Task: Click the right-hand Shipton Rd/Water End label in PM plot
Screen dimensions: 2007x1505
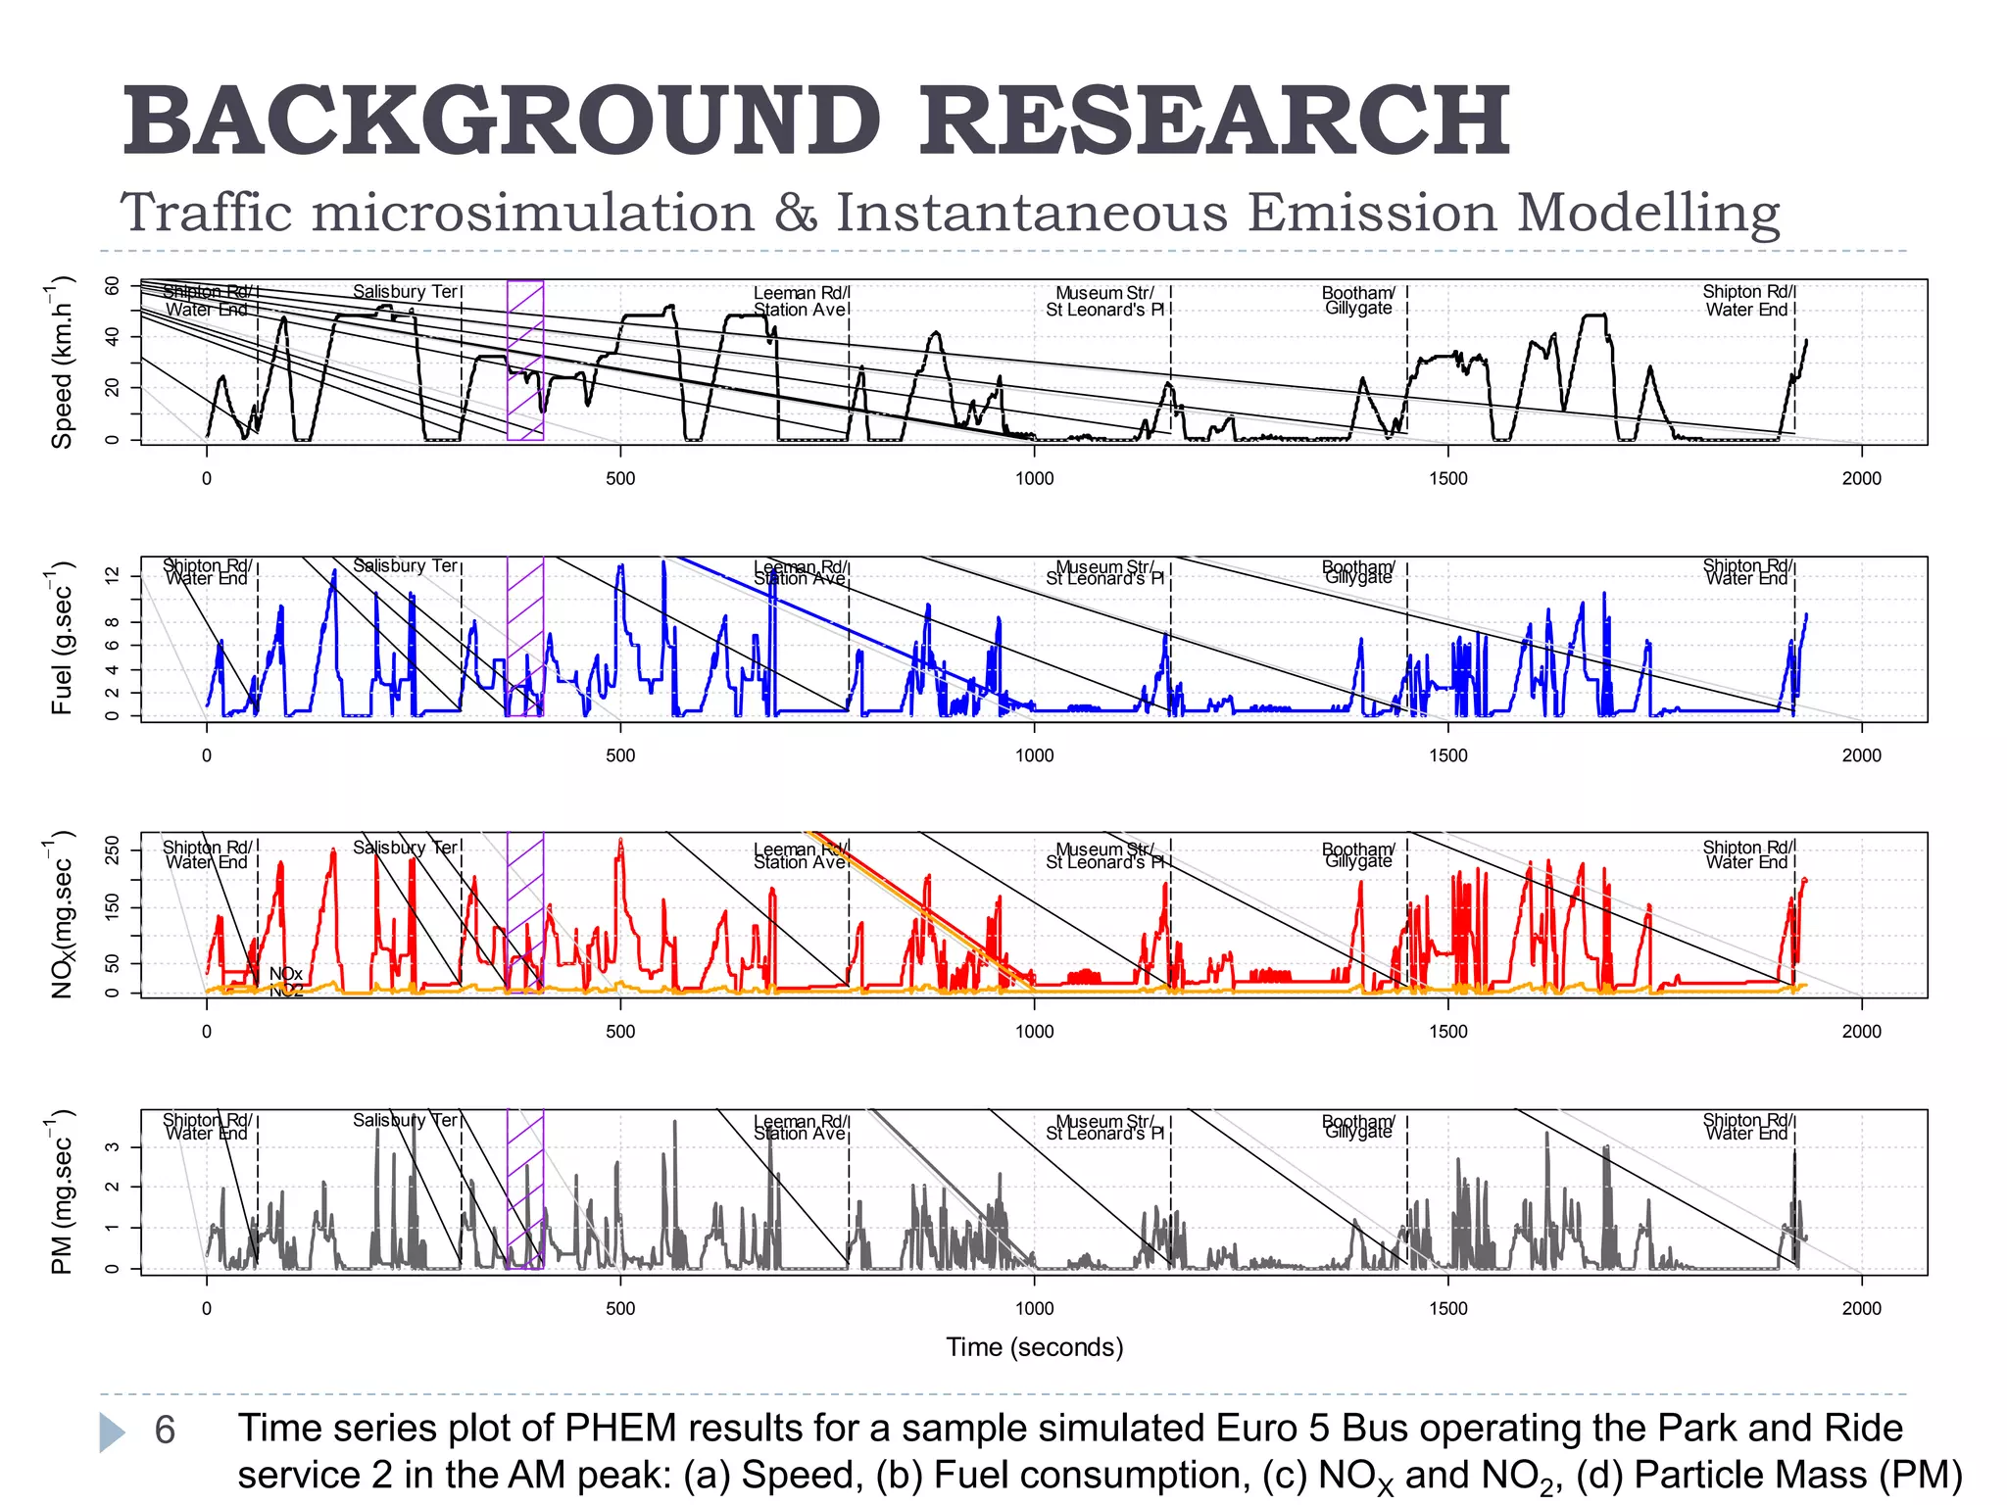Action: [1748, 1127]
